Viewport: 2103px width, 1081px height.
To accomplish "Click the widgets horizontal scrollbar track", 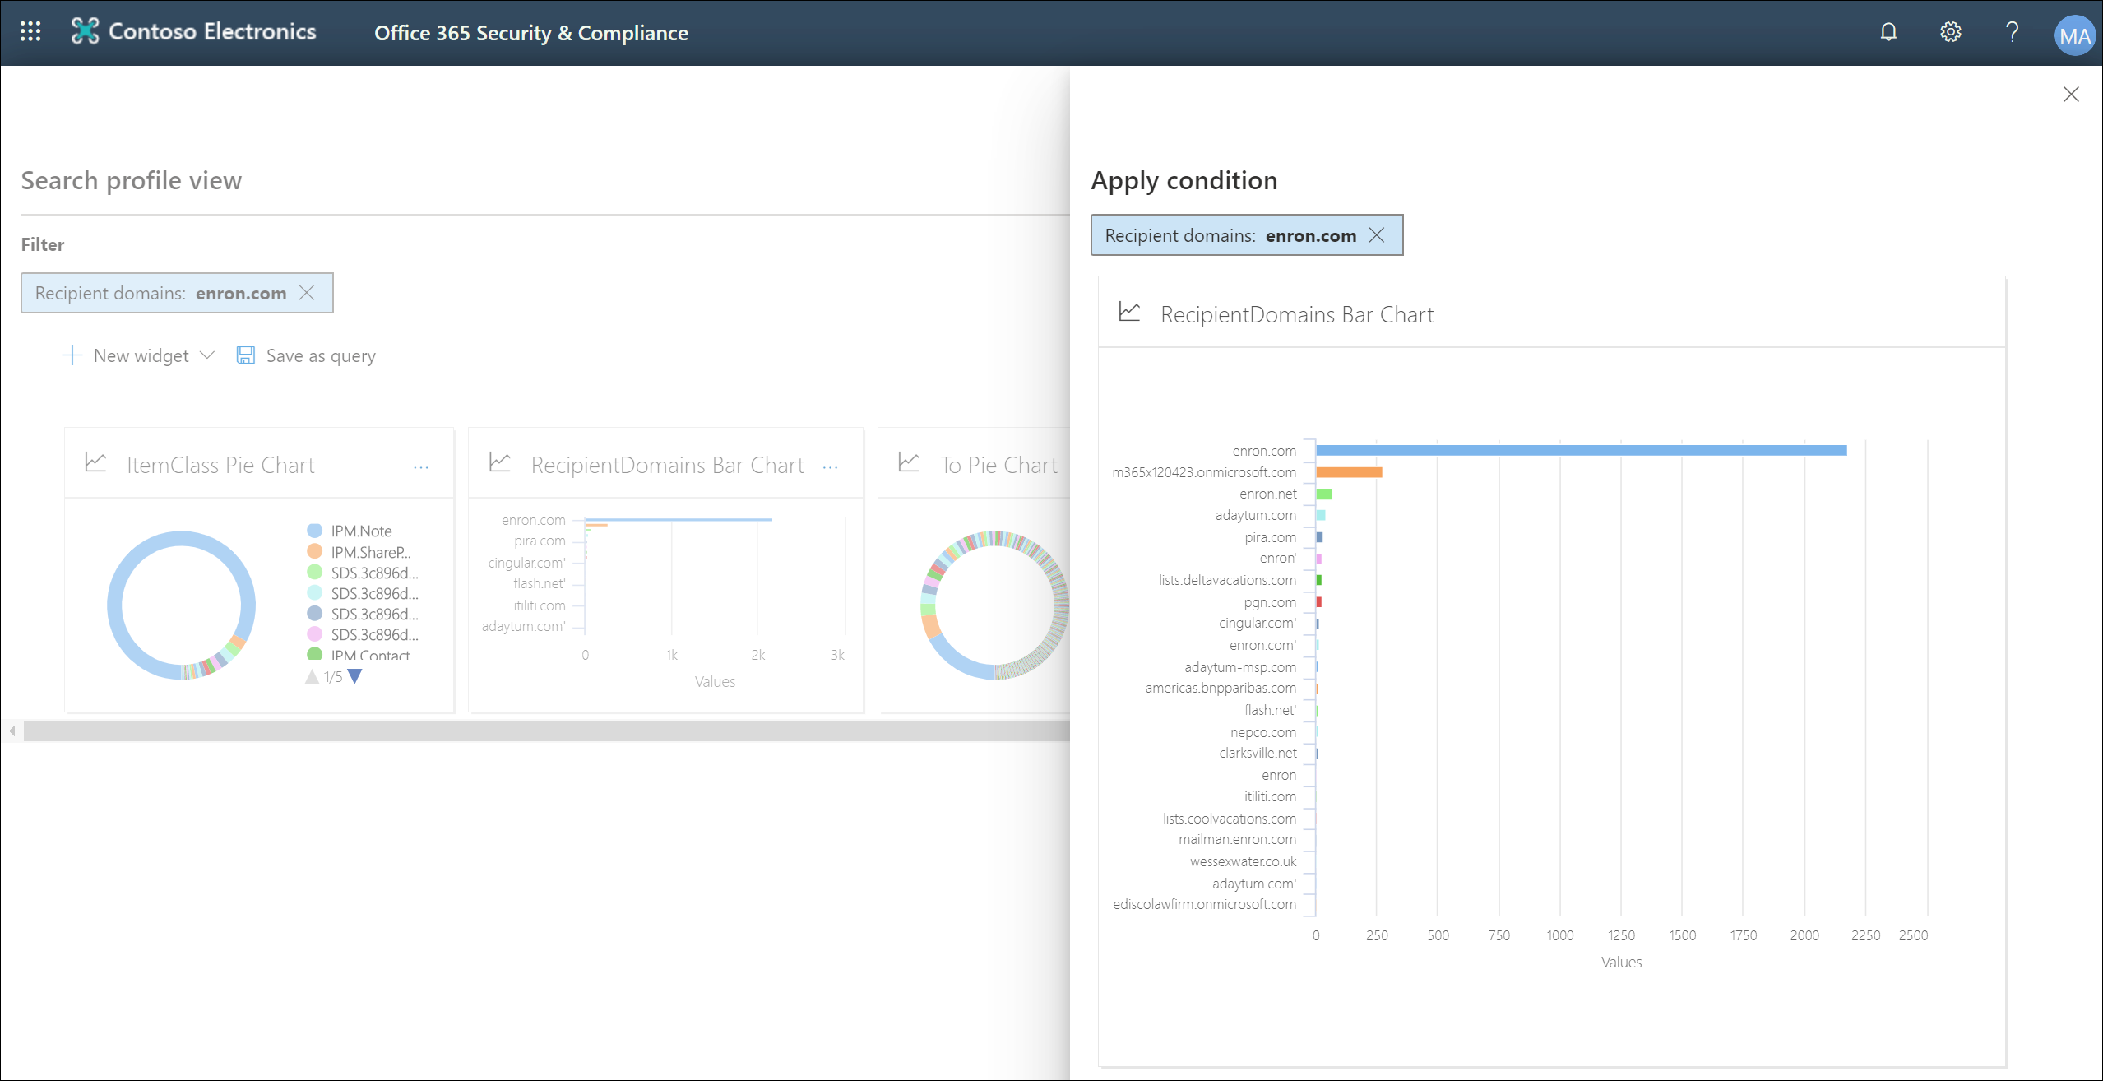I will 546,731.
